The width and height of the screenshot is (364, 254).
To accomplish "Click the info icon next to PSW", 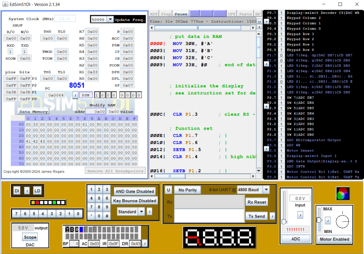I will [x=75, y=95].
